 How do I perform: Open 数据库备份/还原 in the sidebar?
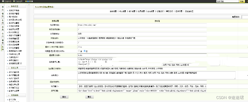point(15,51)
